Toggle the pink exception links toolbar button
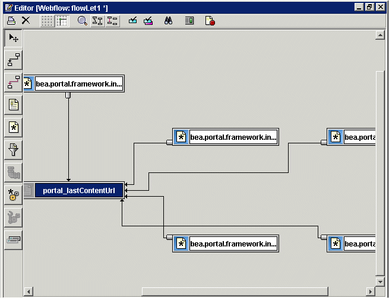 coord(112,21)
